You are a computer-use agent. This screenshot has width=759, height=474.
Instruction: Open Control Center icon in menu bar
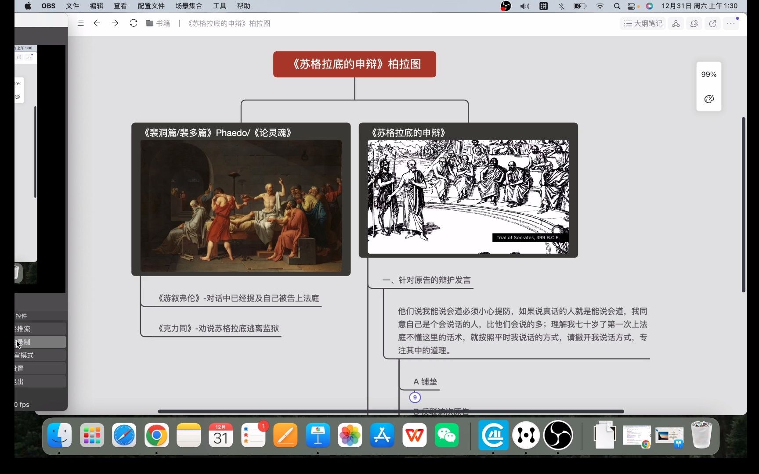click(x=631, y=6)
